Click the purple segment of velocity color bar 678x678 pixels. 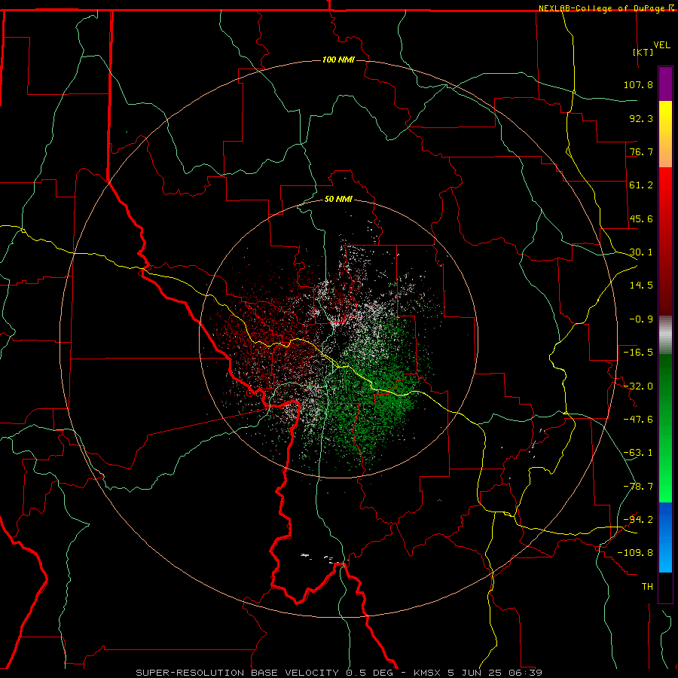pos(665,84)
